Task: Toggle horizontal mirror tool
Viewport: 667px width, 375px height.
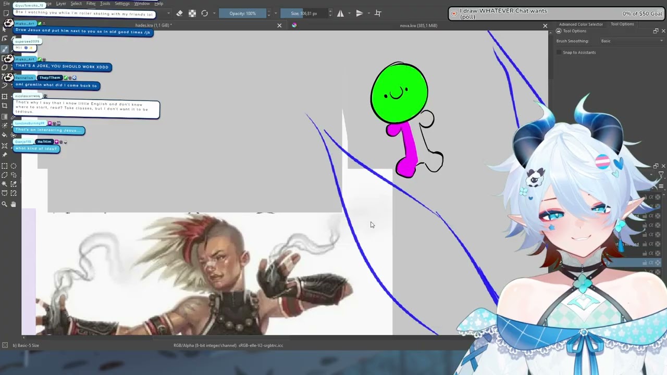Action: click(x=340, y=13)
